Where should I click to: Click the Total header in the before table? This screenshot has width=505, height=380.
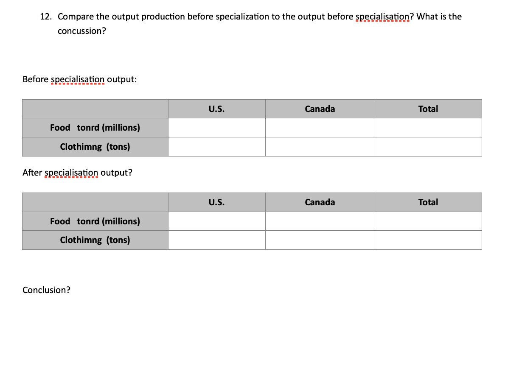(428, 109)
